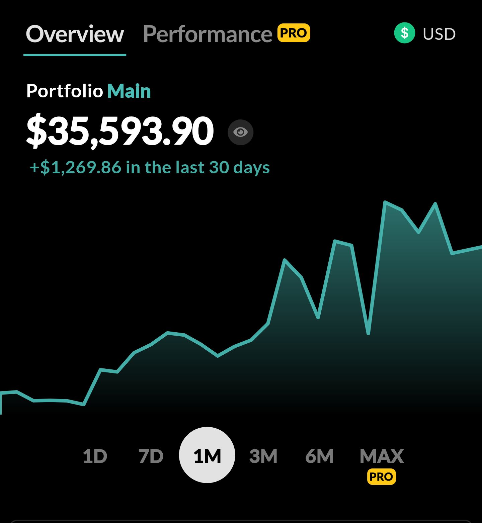Switch to the Overview tab
Screen dimensions: 482x523
pyautogui.click(x=75, y=34)
